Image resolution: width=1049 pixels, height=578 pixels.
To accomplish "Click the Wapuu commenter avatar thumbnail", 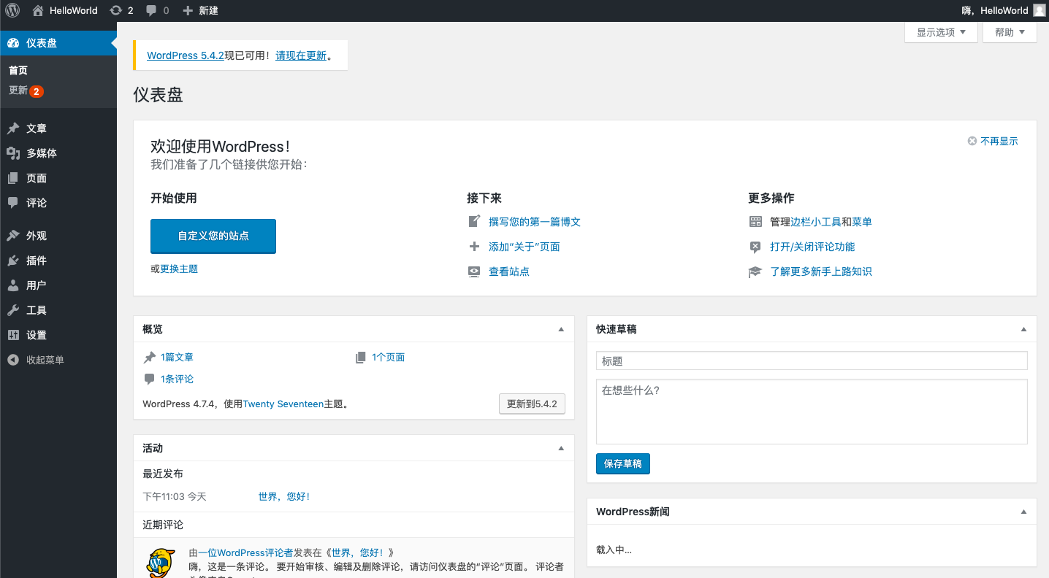I will (161, 562).
